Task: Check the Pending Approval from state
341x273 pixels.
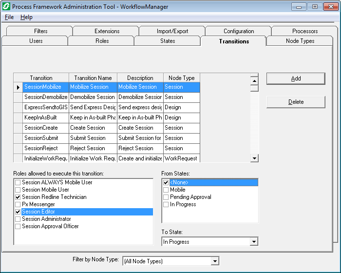Action: (x=166, y=197)
